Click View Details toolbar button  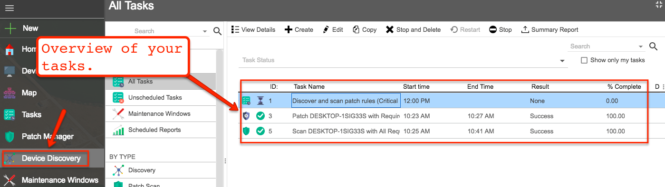pos(253,29)
